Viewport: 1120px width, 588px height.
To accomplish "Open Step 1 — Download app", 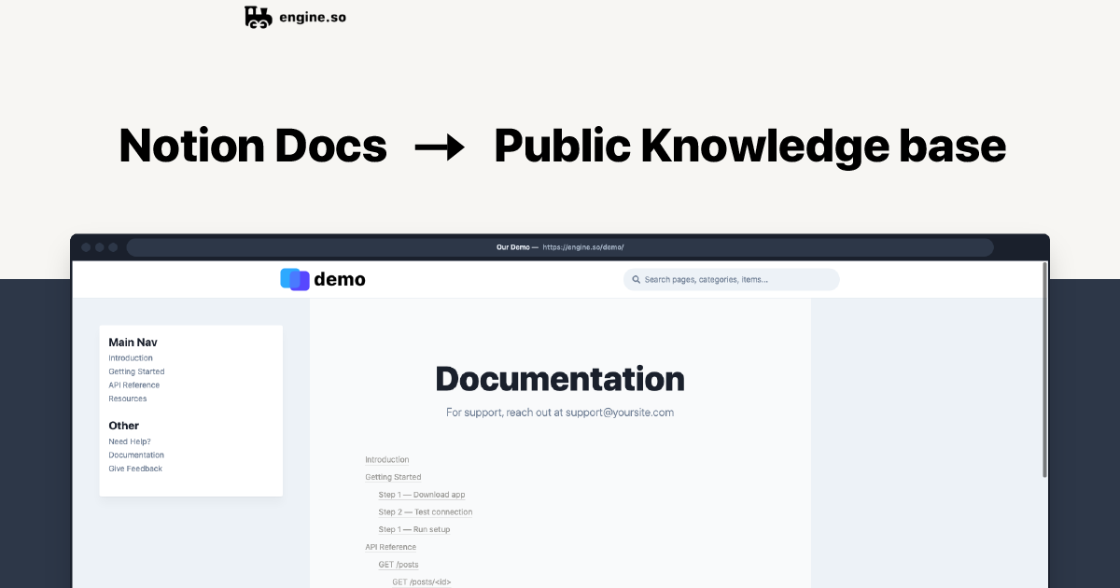I will pos(422,494).
